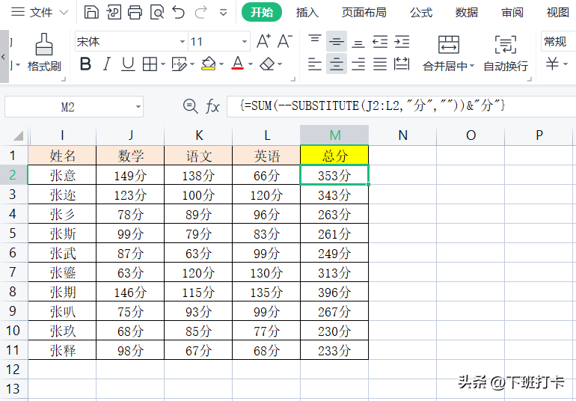Center text horizontally
Image resolution: width=576 pixels, height=401 pixels.
[x=337, y=64]
